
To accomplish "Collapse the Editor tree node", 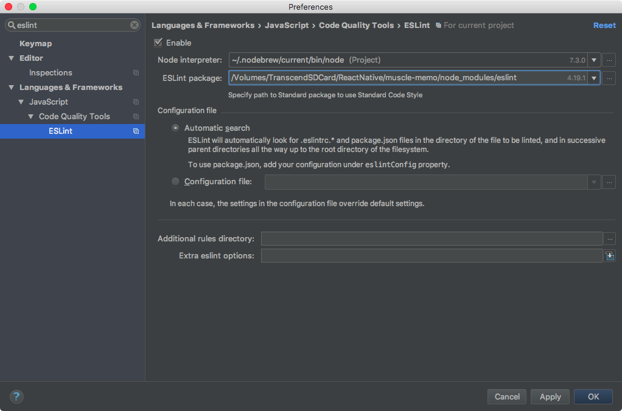I will pyautogui.click(x=11, y=58).
